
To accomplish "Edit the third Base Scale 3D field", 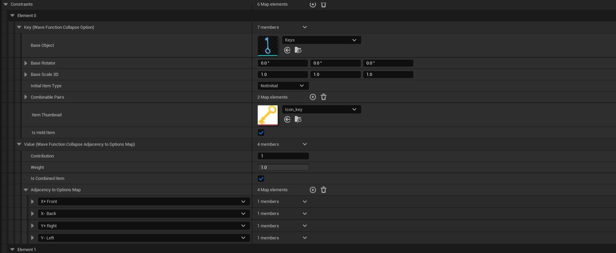I will (x=388, y=74).
